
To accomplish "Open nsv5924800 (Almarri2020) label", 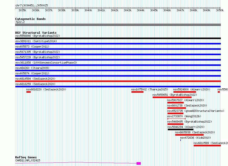I will click(192, 89).
